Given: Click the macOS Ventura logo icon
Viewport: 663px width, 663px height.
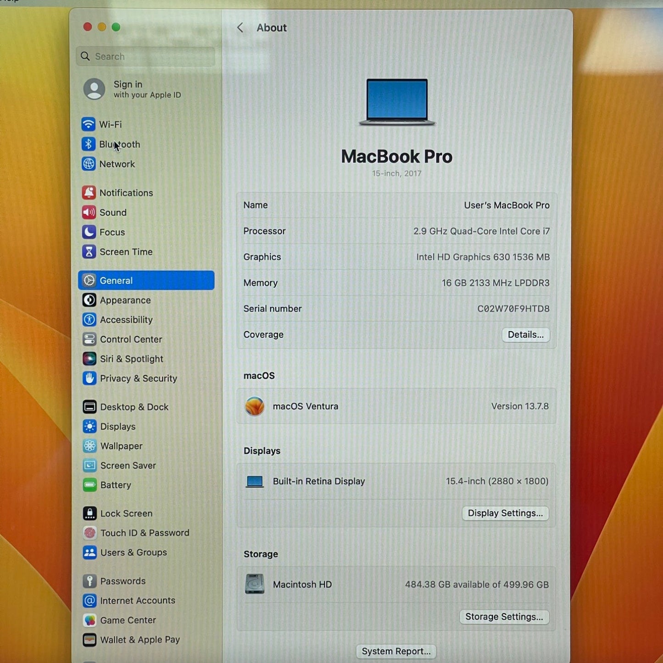Looking at the screenshot, I should click(255, 406).
